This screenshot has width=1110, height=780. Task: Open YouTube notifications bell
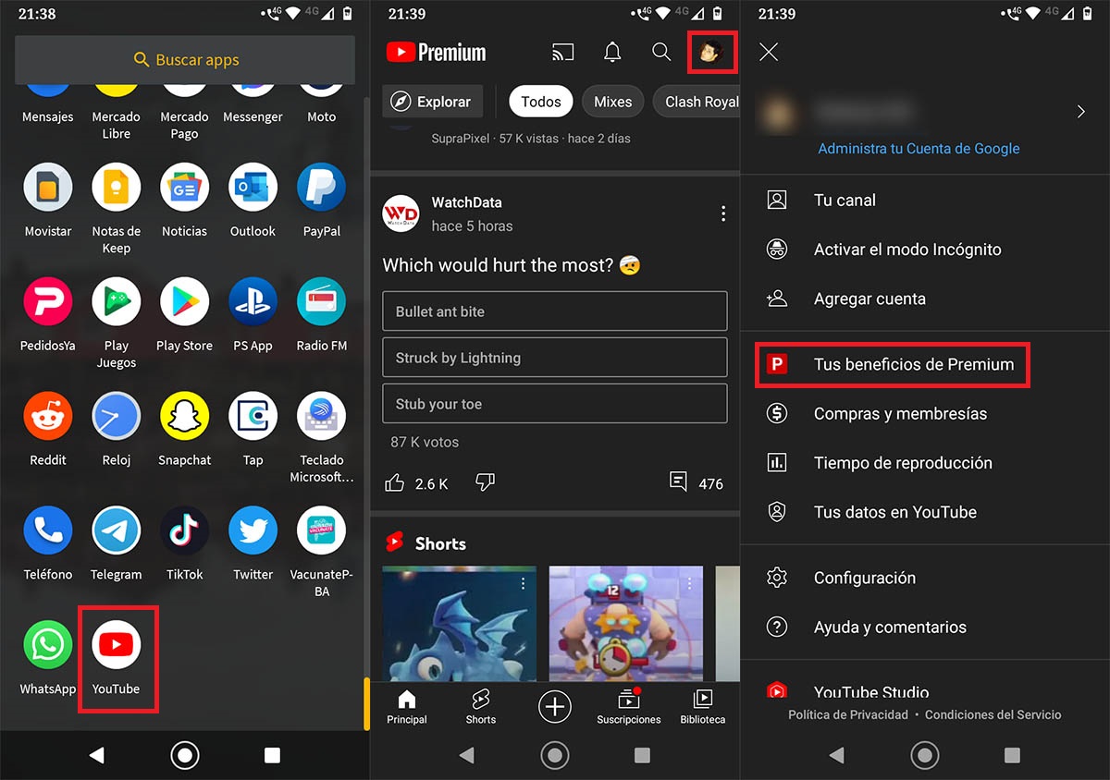[x=612, y=53]
